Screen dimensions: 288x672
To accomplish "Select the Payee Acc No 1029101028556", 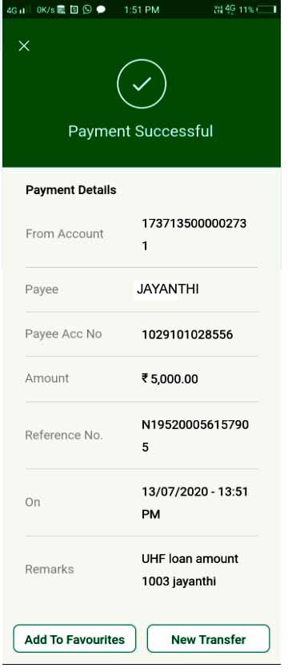I will [x=187, y=334].
